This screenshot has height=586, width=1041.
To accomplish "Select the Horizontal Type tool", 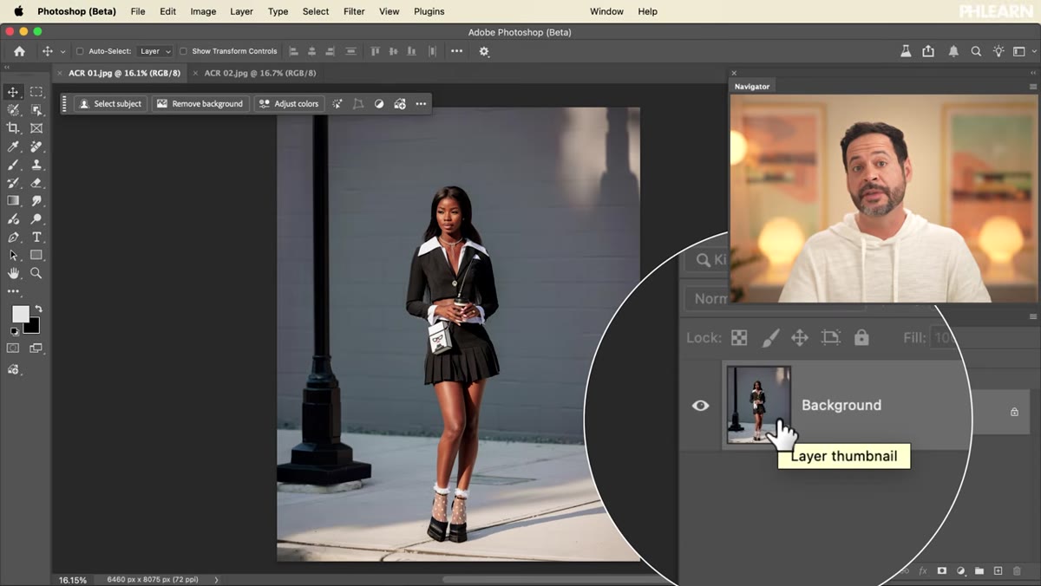I will point(36,238).
